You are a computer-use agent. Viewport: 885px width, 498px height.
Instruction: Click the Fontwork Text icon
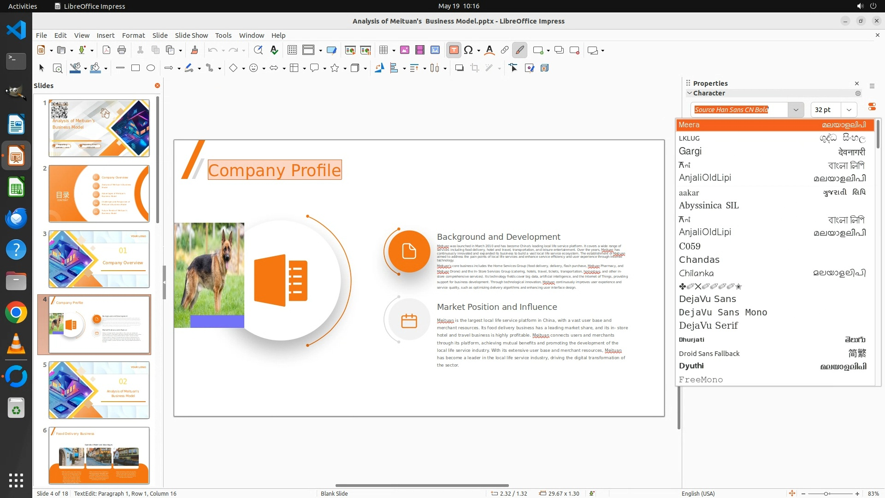point(490,50)
